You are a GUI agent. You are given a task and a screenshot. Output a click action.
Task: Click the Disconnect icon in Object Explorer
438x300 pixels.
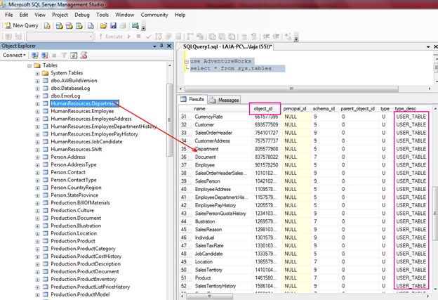[x=44, y=55]
